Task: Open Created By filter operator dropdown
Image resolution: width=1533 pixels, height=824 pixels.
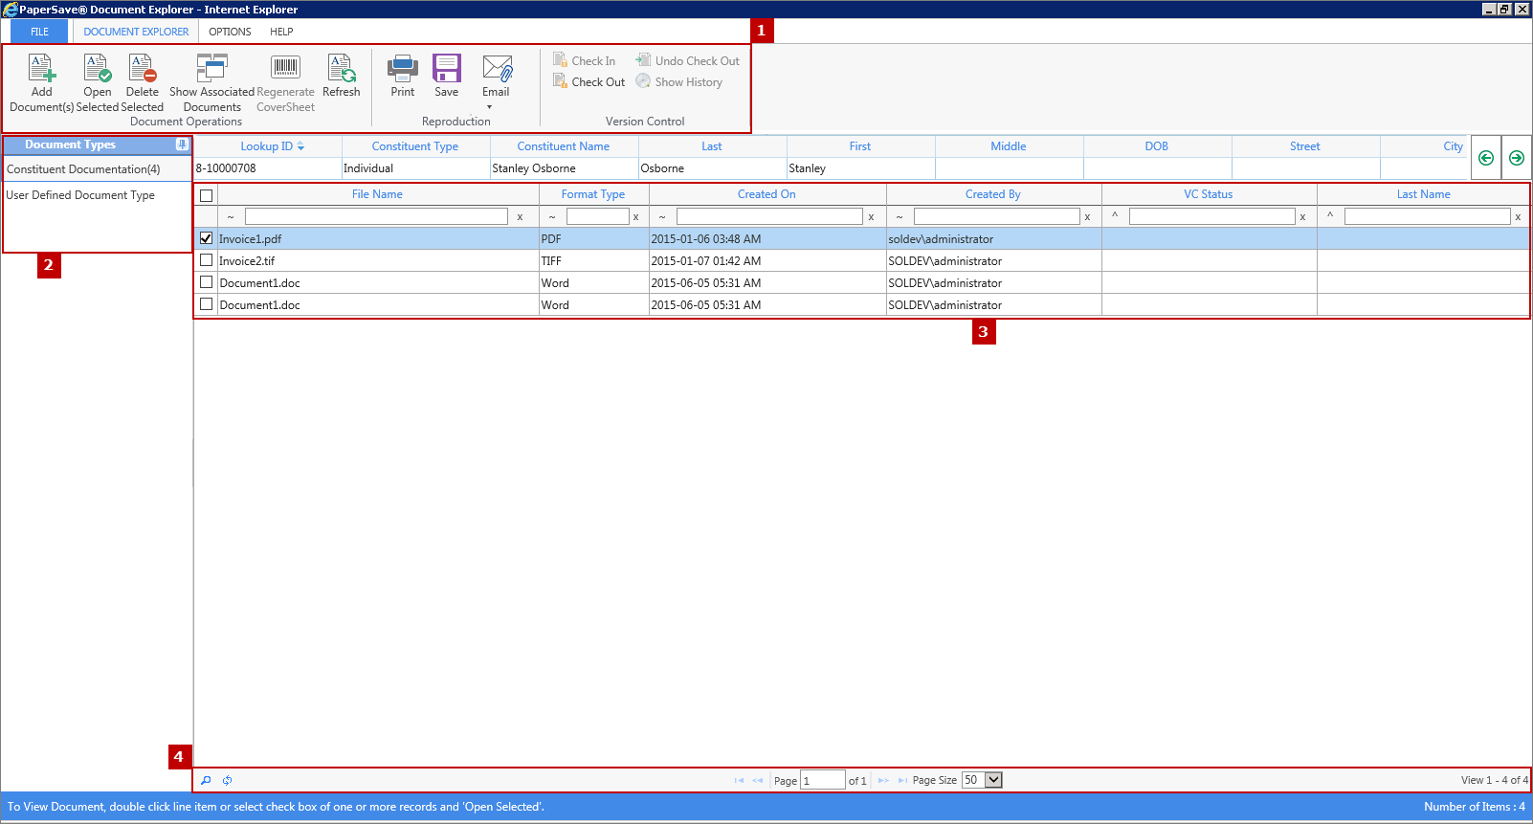Action: [900, 216]
